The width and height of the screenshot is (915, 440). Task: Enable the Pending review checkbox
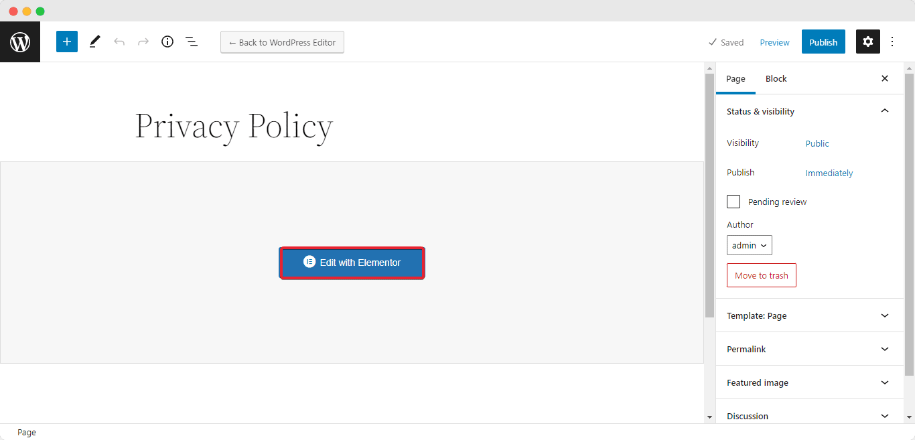(733, 201)
